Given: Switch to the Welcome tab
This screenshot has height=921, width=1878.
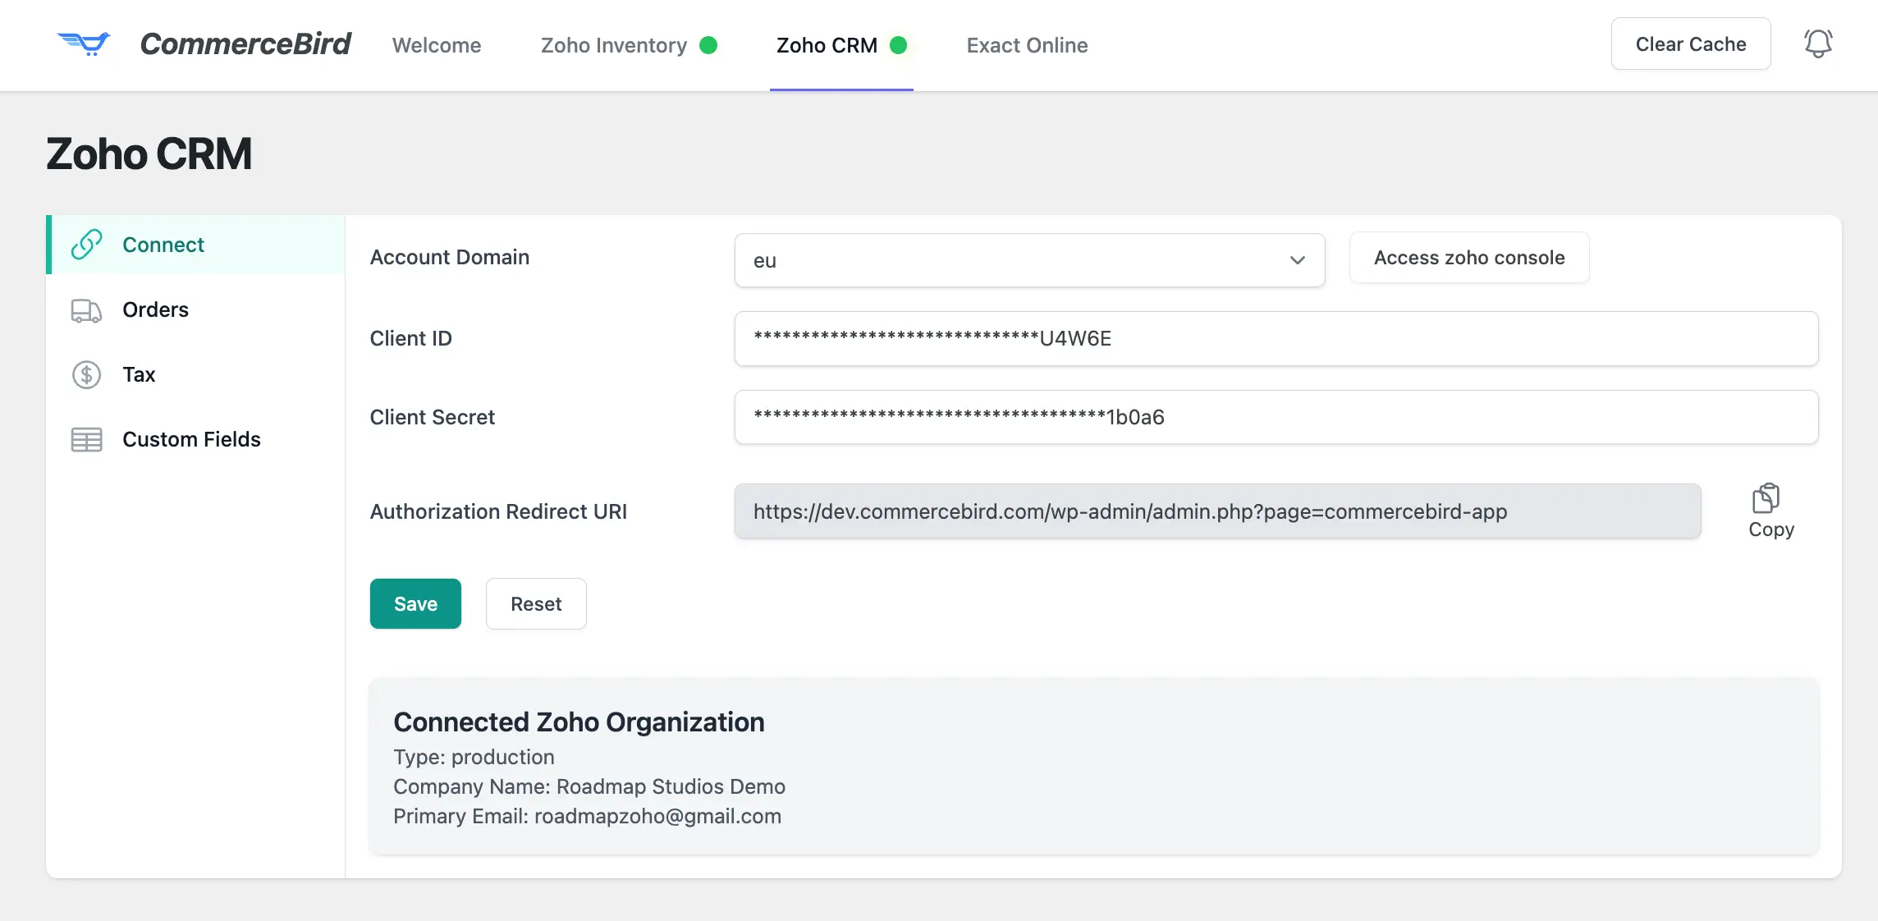Looking at the screenshot, I should [437, 45].
